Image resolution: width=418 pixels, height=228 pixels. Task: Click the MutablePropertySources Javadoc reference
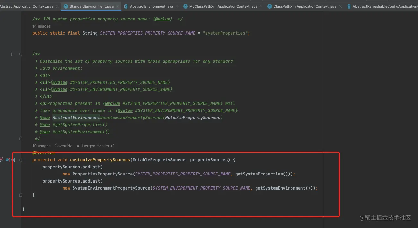(x=193, y=118)
